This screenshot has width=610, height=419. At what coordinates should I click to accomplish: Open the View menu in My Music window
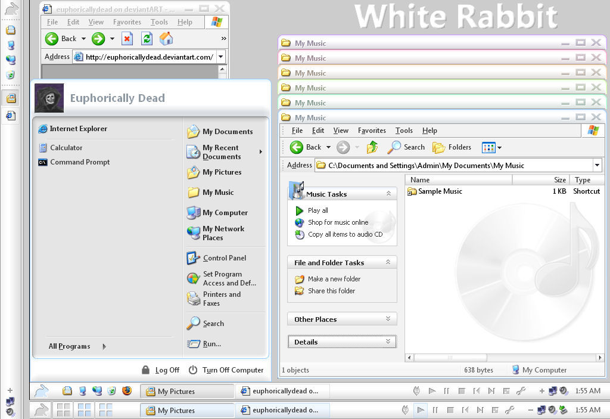(341, 131)
